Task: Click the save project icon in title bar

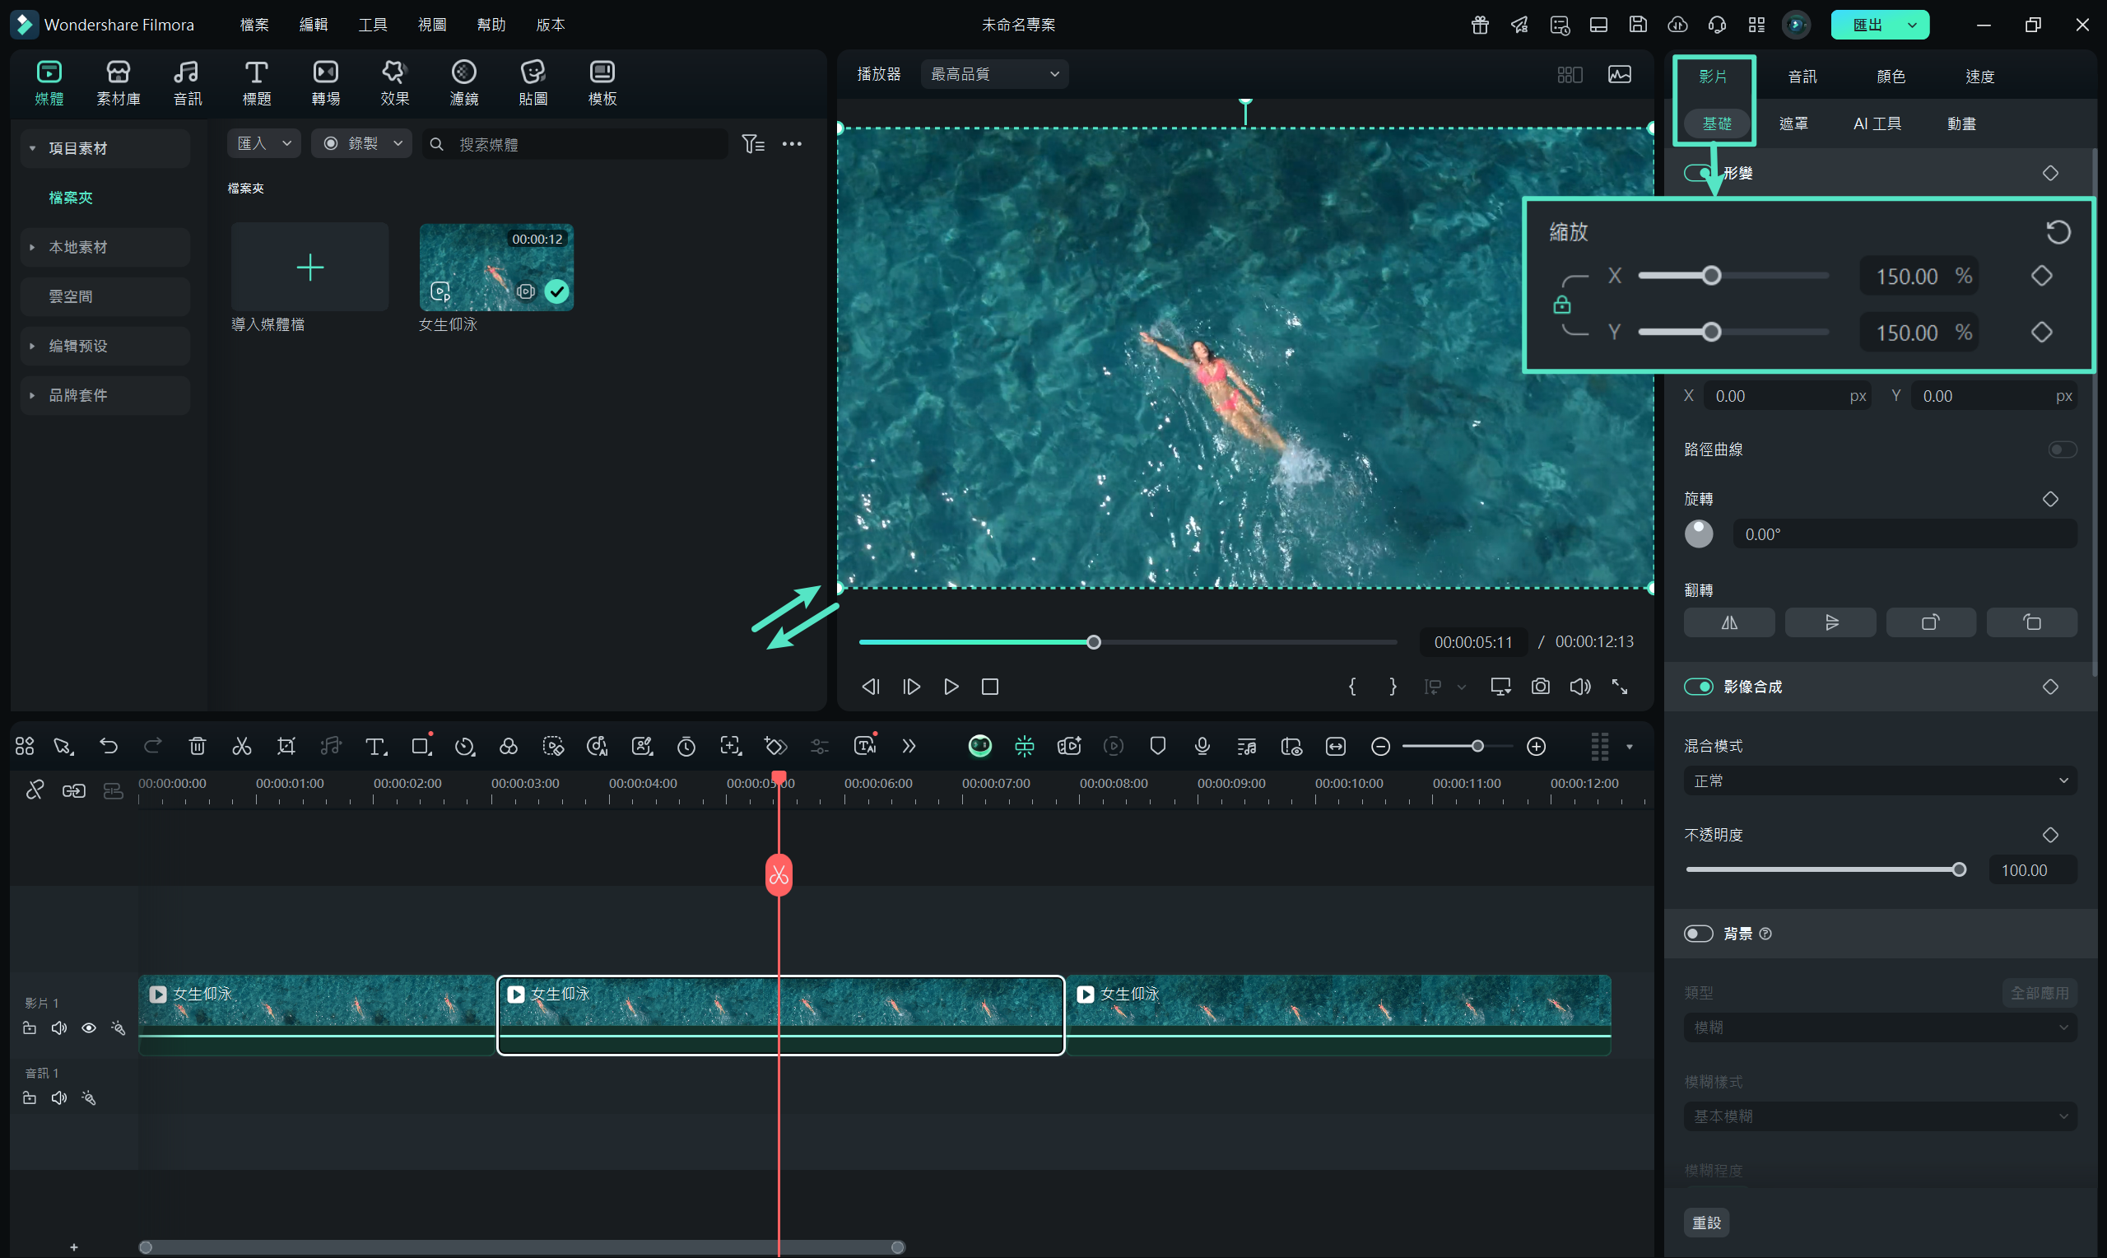Action: click(x=1638, y=25)
